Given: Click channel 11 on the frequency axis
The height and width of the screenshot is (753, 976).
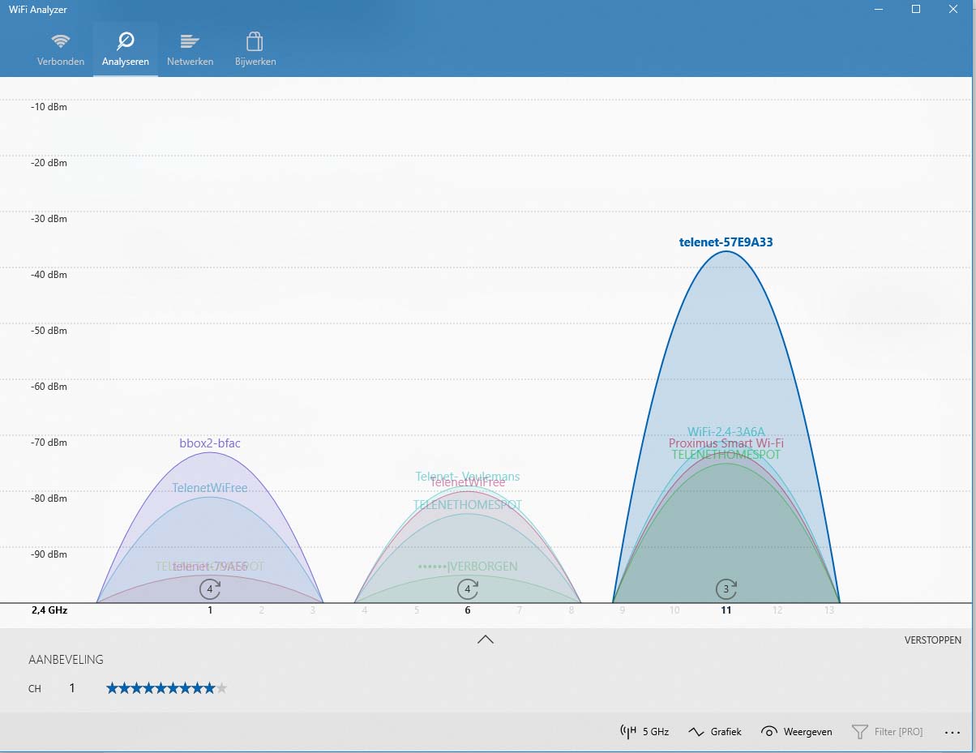Looking at the screenshot, I should coord(726,610).
